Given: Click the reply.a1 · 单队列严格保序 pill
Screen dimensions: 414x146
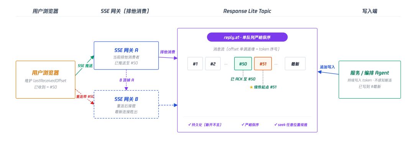Looking at the screenshot, I should point(247,37).
